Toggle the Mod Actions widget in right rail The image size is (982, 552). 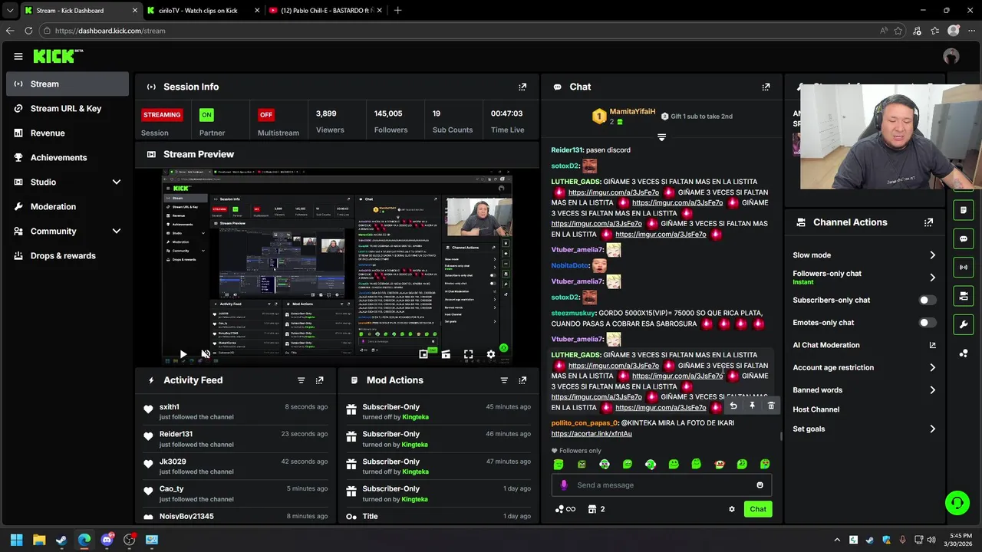tap(964, 210)
